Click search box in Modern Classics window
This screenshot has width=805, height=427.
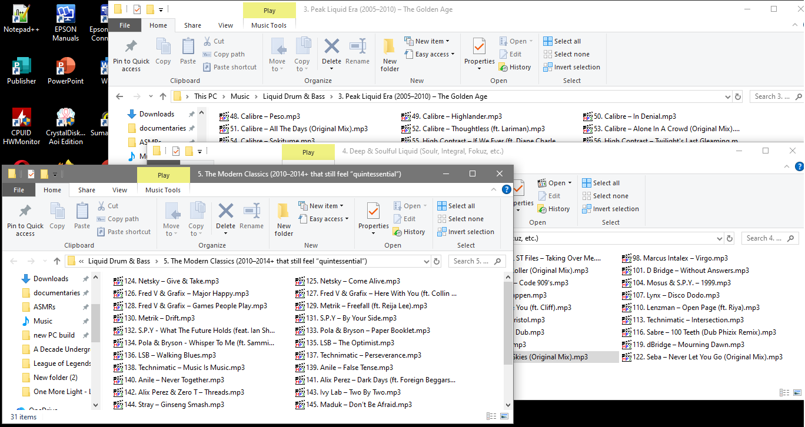tap(477, 261)
